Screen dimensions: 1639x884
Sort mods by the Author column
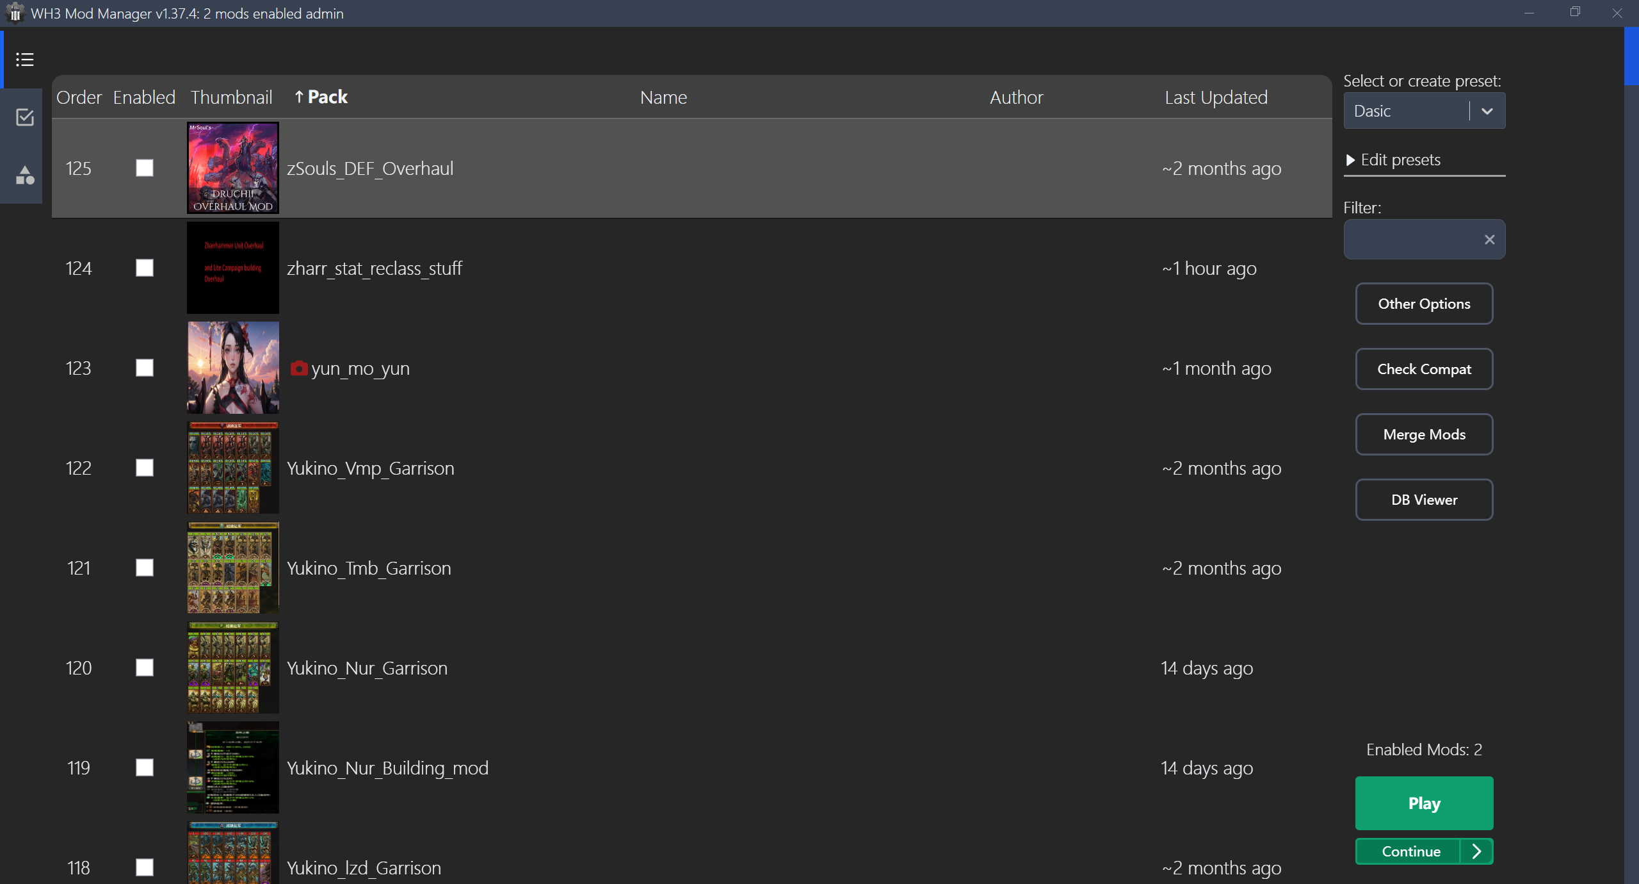1015,97
